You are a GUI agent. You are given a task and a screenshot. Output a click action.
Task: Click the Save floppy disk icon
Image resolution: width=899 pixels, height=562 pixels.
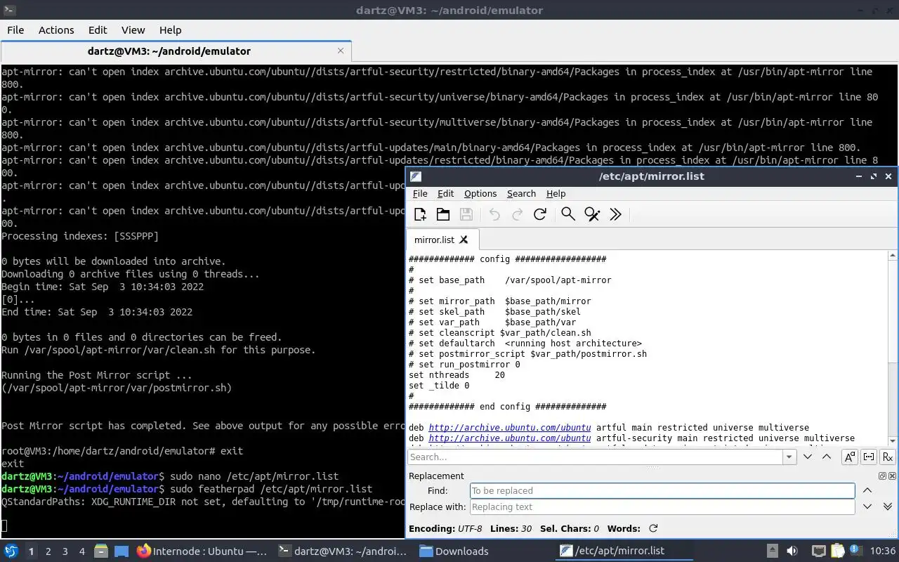point(466,214)
